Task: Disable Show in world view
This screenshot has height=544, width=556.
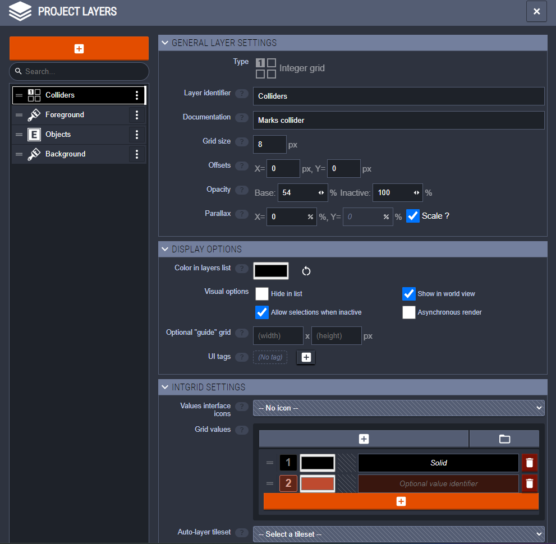Action: [x=409, y=293]
